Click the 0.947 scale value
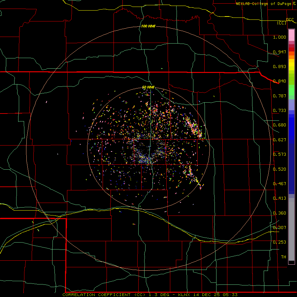 (280, 52)
